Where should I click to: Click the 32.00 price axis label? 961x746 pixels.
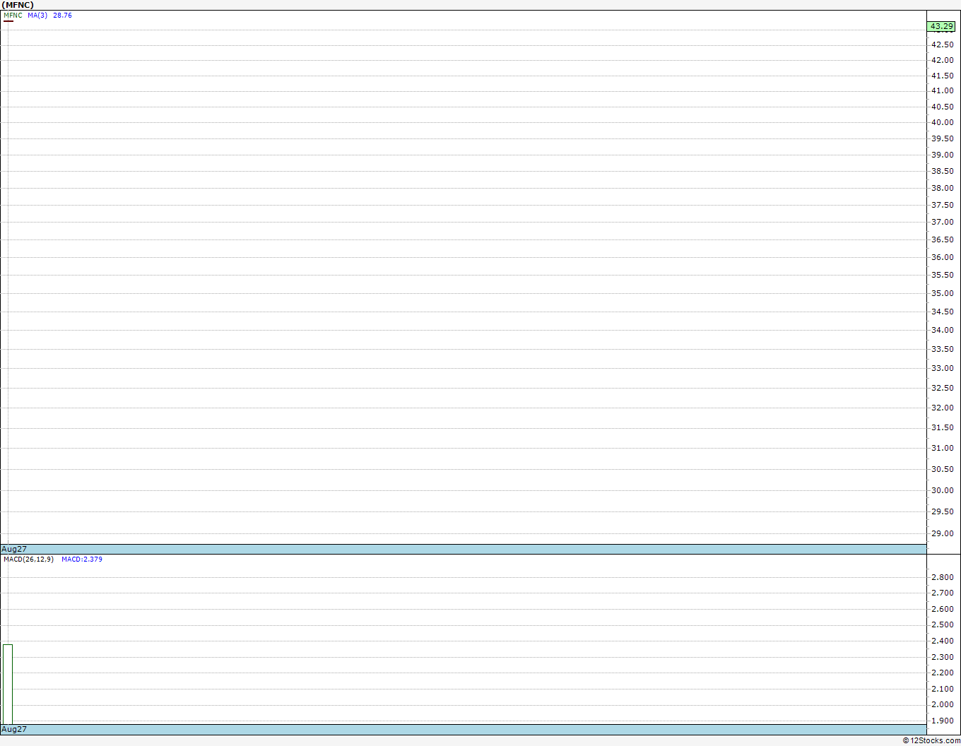tap(942, 408)
